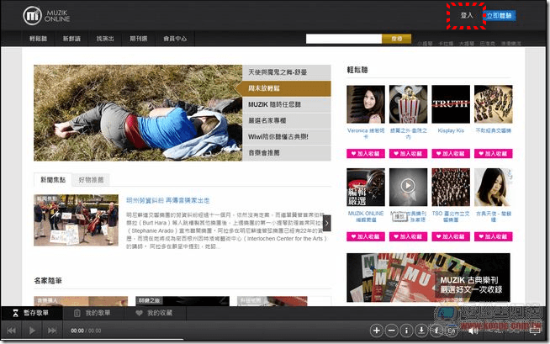Open the 古典天使 woman portrait cover
Viewport: 550px width, 344px height.
click(x=493, y=188)
